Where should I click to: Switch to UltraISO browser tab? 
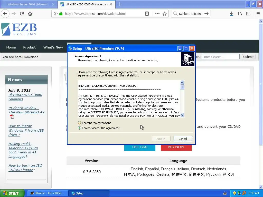pyautogui.click(x=86, y=4)
